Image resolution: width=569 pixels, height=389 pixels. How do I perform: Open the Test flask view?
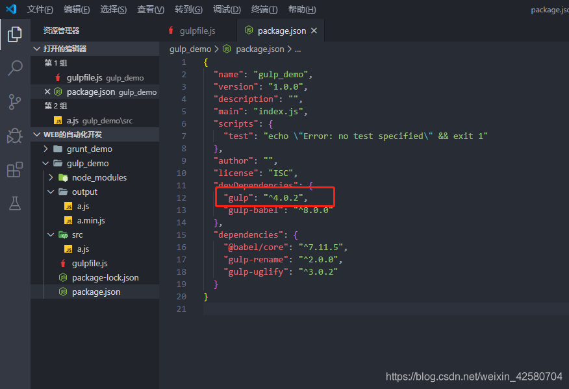(15, 203)
